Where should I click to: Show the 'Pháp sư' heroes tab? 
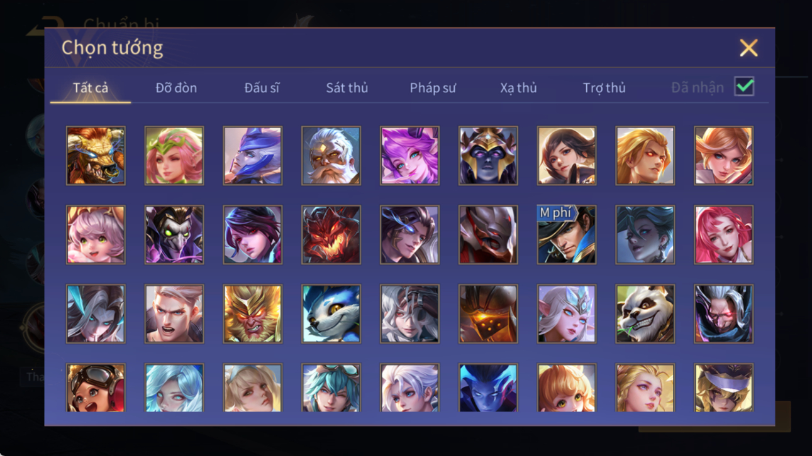point(433,88)
